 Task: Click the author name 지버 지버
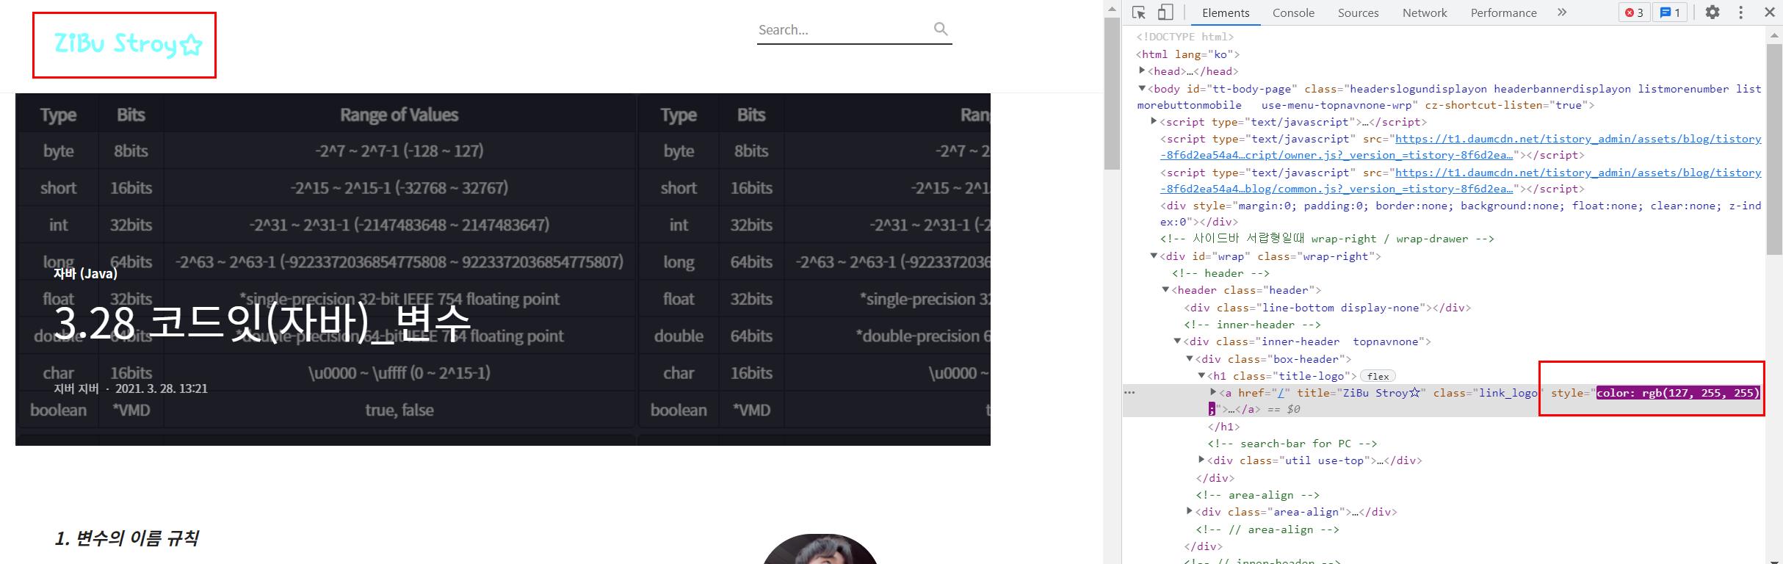[76, 388]
